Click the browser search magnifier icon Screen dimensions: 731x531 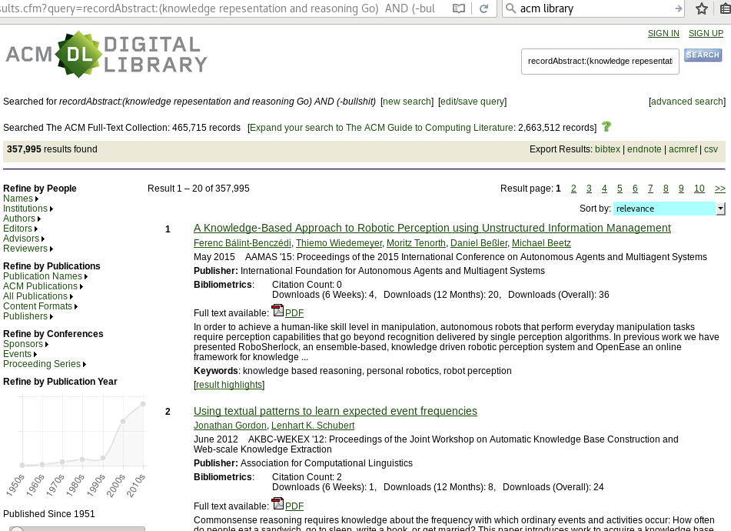510,8
